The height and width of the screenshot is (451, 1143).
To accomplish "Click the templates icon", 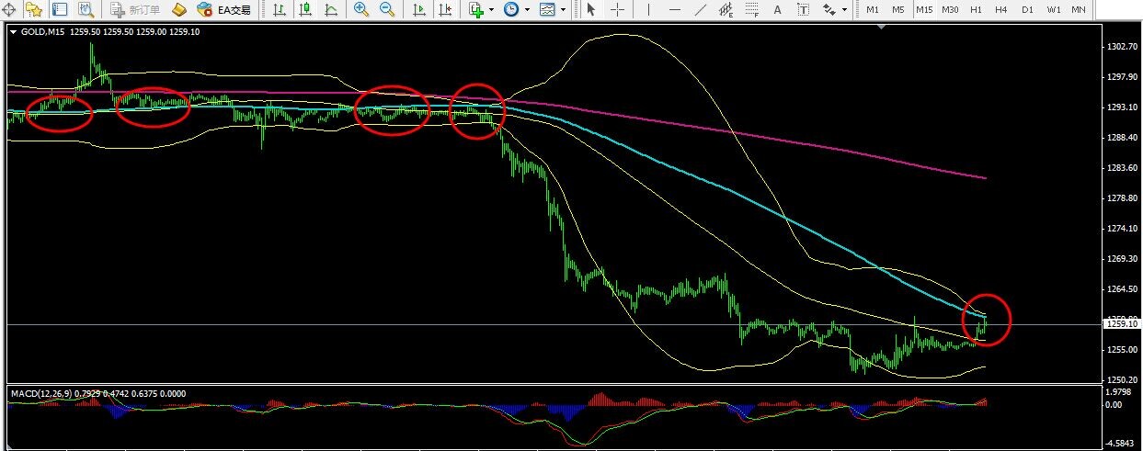I will pyautogui.click(x=547, y=10).
